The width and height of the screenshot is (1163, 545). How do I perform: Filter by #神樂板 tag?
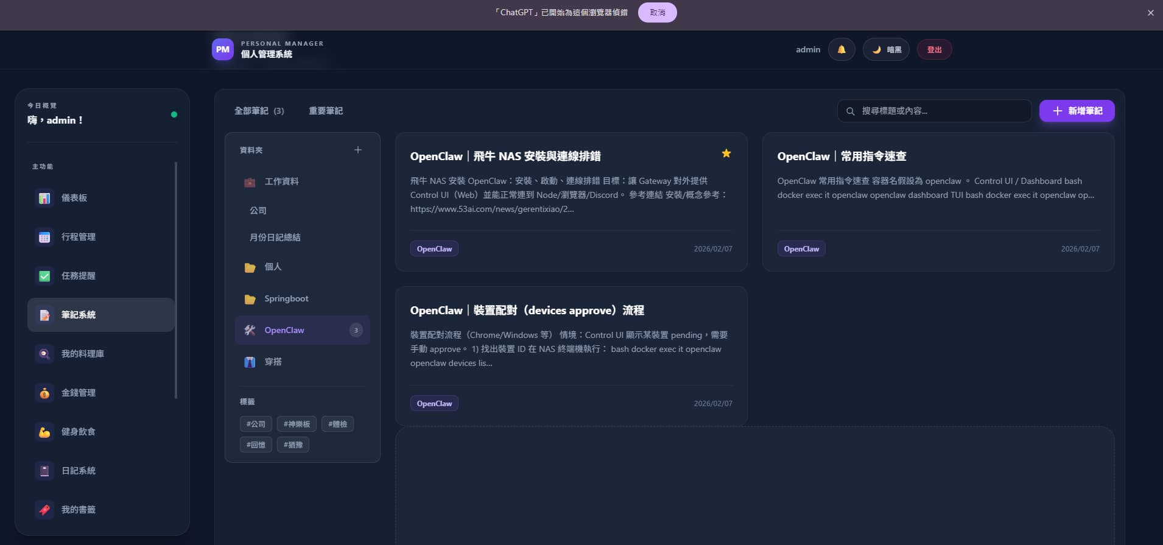point(297,424)
